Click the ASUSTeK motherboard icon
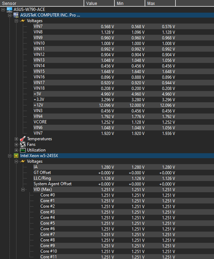The image size is (214, 259). [x=16, y=15]
